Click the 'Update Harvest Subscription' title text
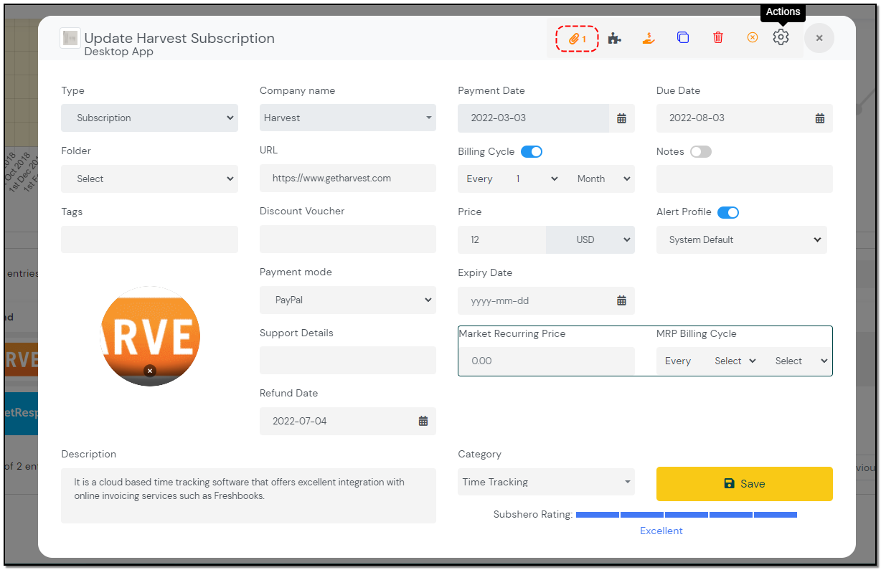 (x=179, y=38)
